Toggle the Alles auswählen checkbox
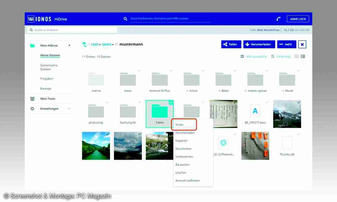 tap(242, 56)
